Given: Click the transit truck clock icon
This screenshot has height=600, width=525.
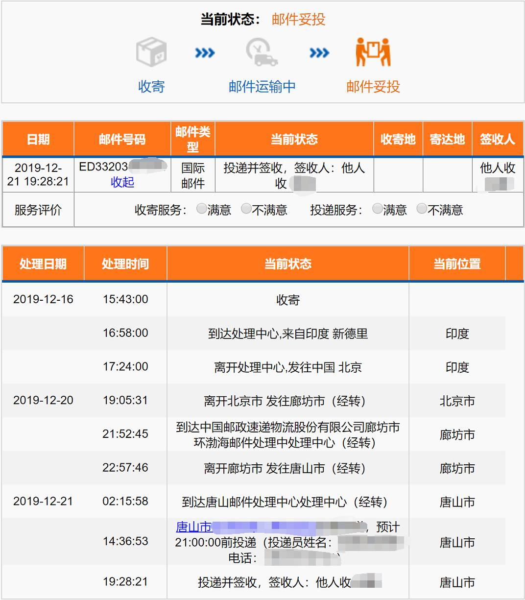Looking at the screenshot, I should (262, 52).
